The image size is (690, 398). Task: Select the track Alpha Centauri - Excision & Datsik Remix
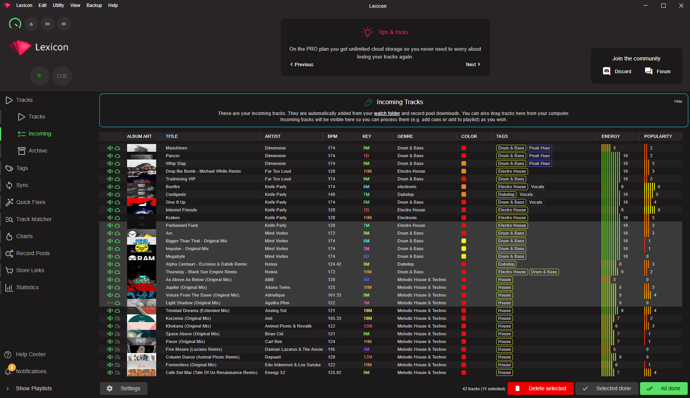(391, 264)
